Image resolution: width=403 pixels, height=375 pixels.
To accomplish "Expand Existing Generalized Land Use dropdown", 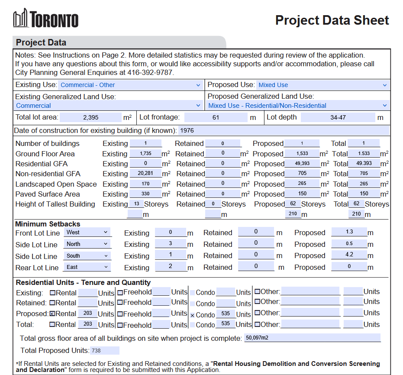I will point(108,105).
